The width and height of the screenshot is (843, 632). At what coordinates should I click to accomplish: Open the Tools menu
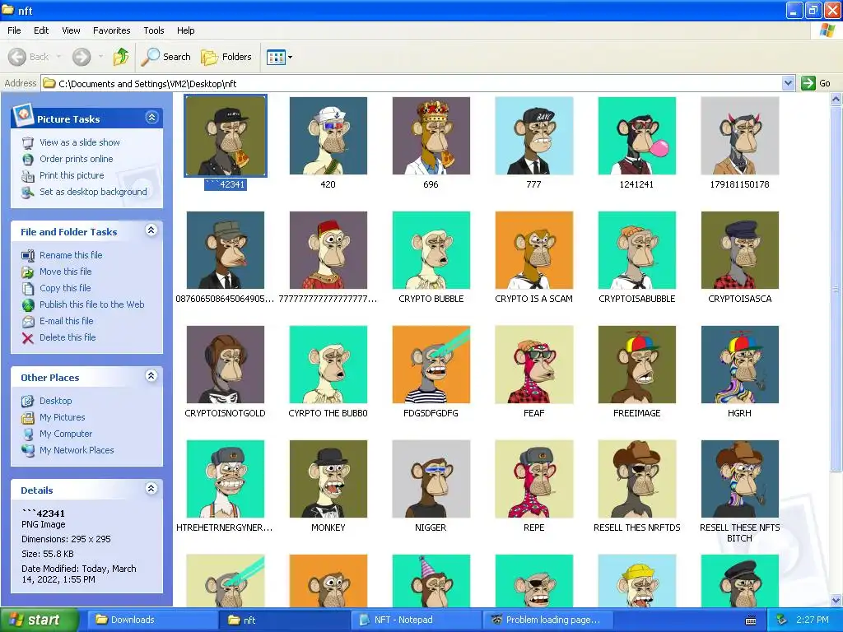point(154,30)
